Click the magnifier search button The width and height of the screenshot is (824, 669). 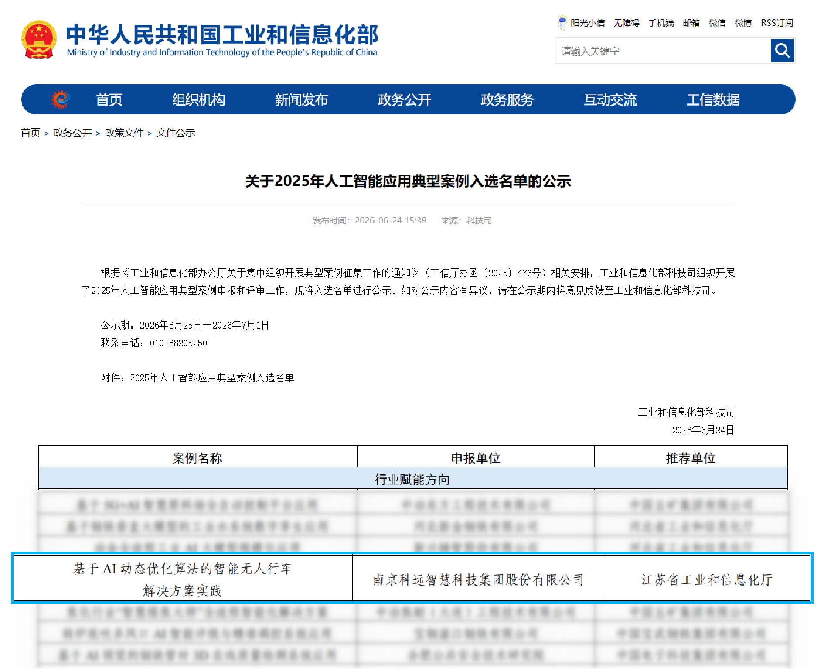click(x=782, y=51)
